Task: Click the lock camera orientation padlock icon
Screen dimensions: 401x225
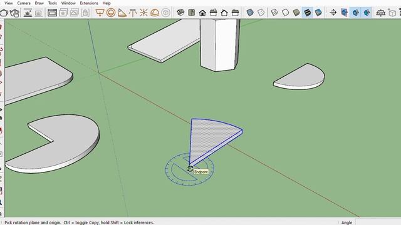Action: point(85,12)
